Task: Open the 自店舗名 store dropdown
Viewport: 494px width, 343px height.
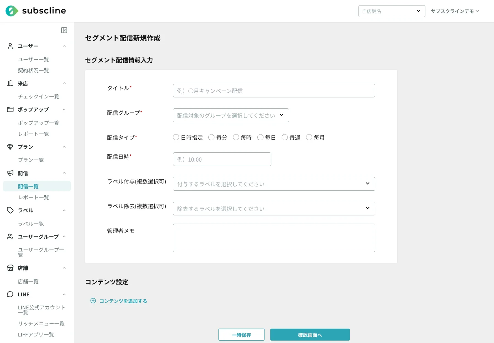Action: point(392,11)
